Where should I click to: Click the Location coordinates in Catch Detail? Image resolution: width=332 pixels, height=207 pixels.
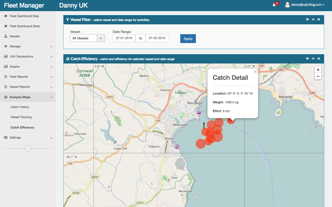point(240,94)
